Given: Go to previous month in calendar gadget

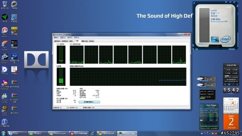Looking at the screenshot, I should tap(225, 99).
